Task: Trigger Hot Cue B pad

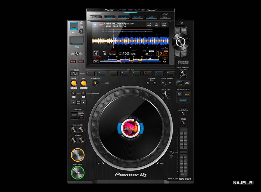Action: pos(102,73)
